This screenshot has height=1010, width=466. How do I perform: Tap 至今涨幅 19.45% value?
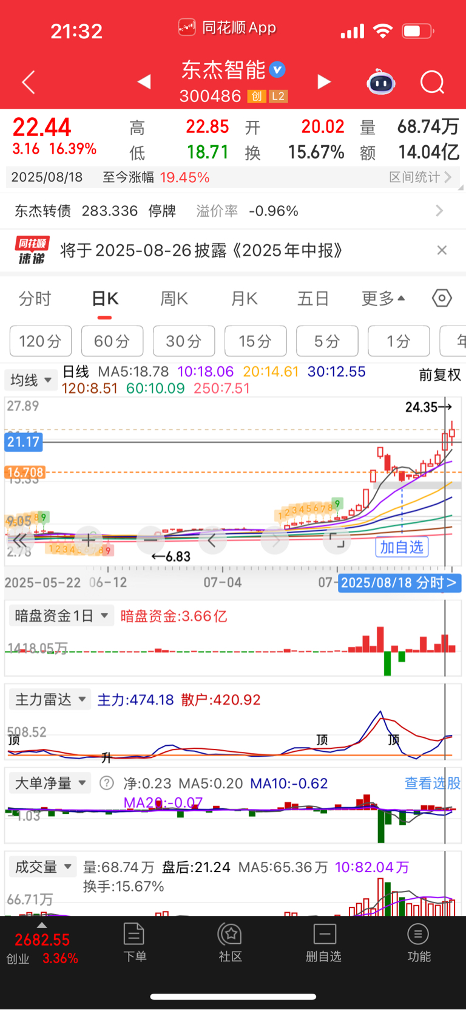tap(184, 177)
